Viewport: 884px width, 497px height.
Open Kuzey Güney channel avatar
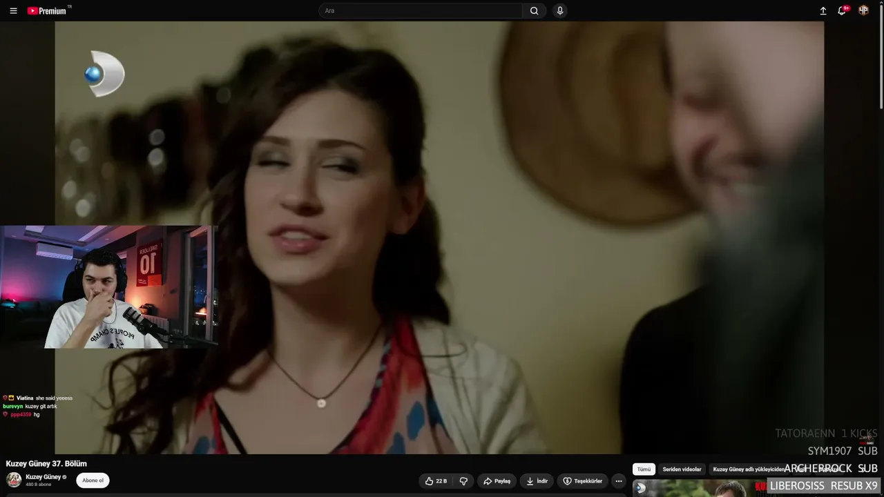tap(14, 480)
